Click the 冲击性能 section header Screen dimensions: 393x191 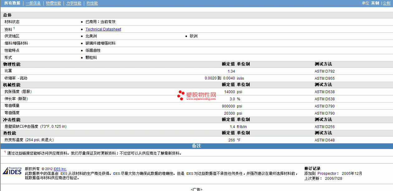pos(12,120)
